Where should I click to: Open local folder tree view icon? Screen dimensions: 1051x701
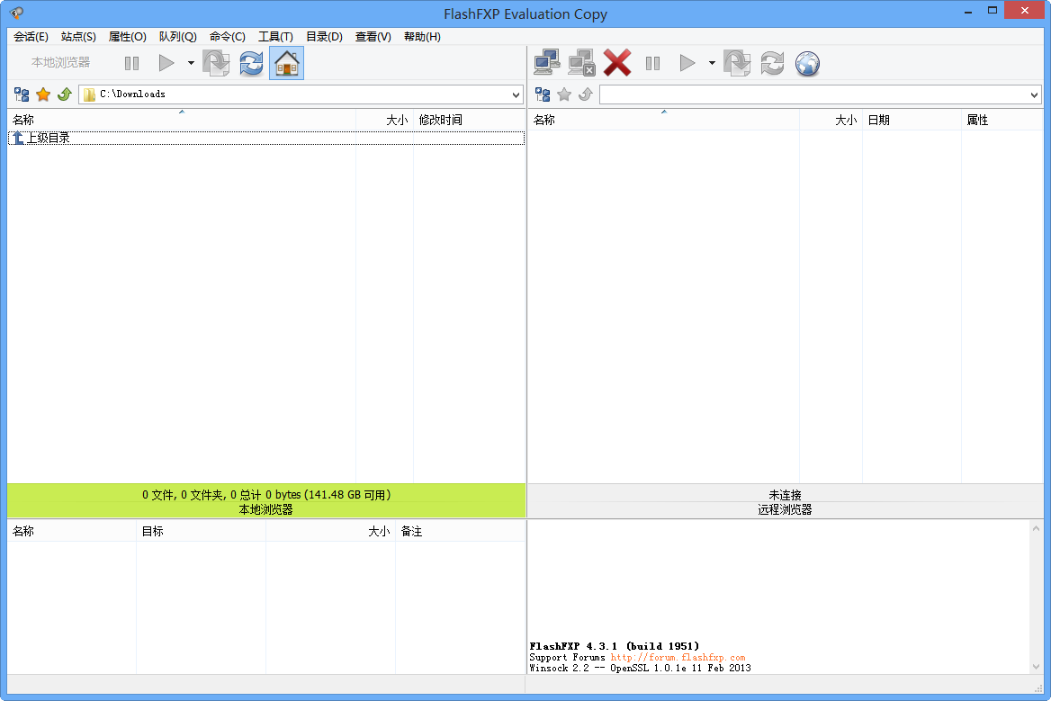point(22,94)
